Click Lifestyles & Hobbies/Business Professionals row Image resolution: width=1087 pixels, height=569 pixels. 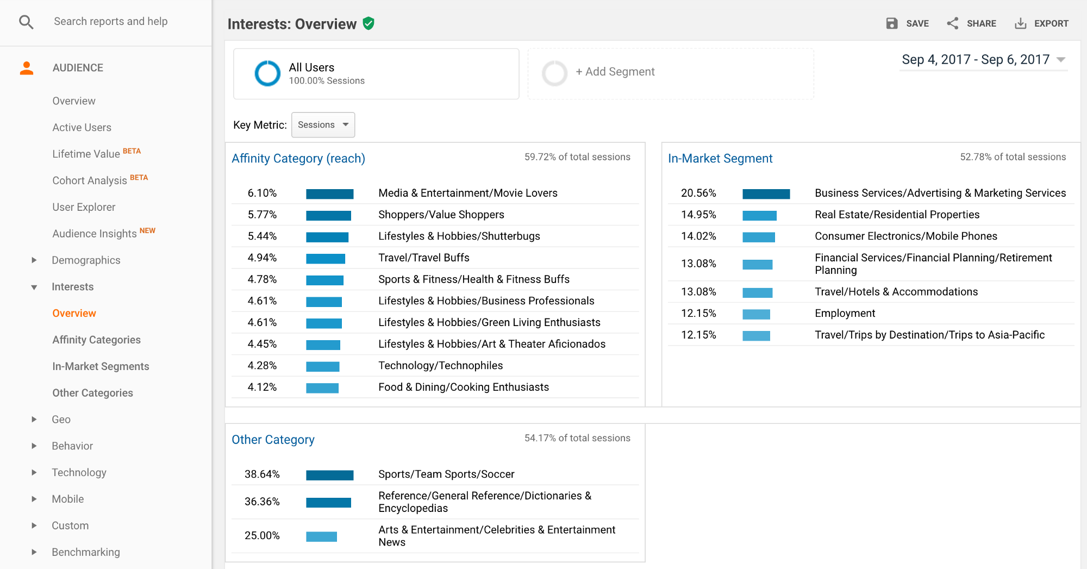[435, 301]
